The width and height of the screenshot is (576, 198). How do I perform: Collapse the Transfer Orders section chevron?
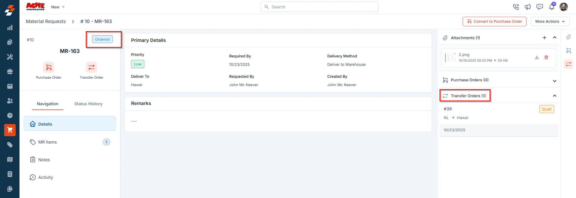point(555,96)
